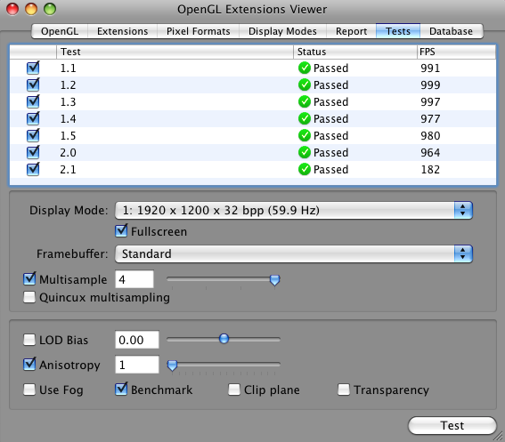Zoom the window with the green button
Image resolution: width=505 pixels, height=442 pixels.
point(50,9)
